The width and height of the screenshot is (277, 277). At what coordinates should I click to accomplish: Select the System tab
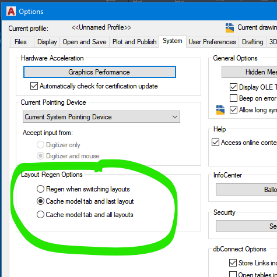[x=173, y=41]
